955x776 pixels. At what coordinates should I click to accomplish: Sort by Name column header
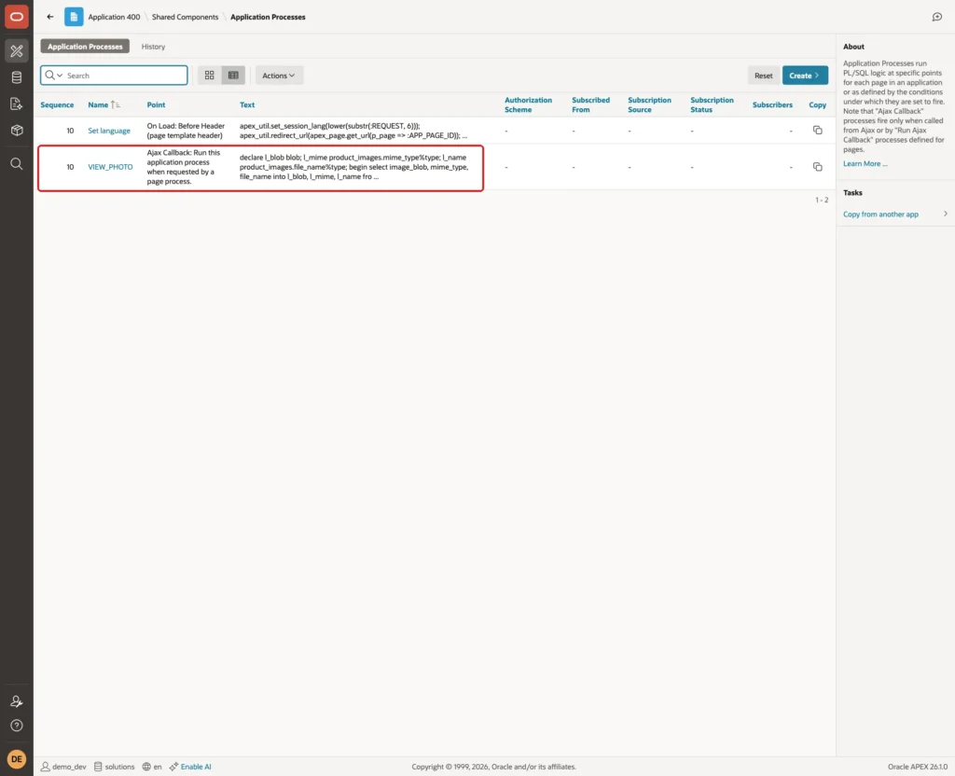point(98,104)
